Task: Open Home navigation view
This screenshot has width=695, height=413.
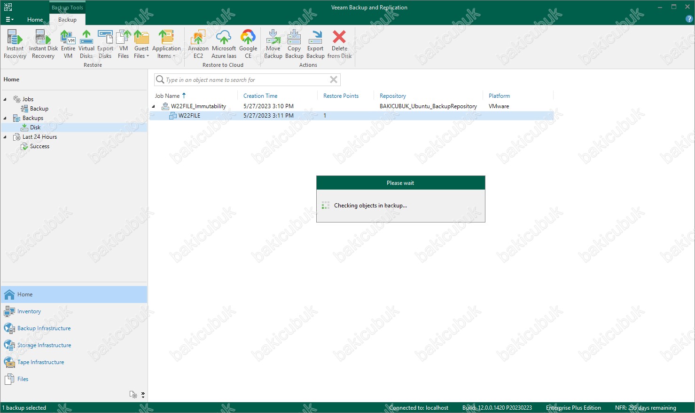Action: 74,294
